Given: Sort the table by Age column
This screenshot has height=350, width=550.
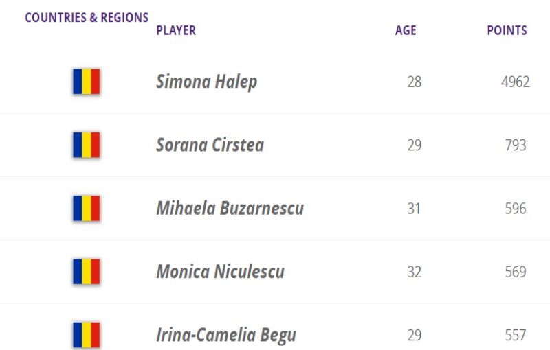Looking at the screenshot, I should (x=406, y=30).
